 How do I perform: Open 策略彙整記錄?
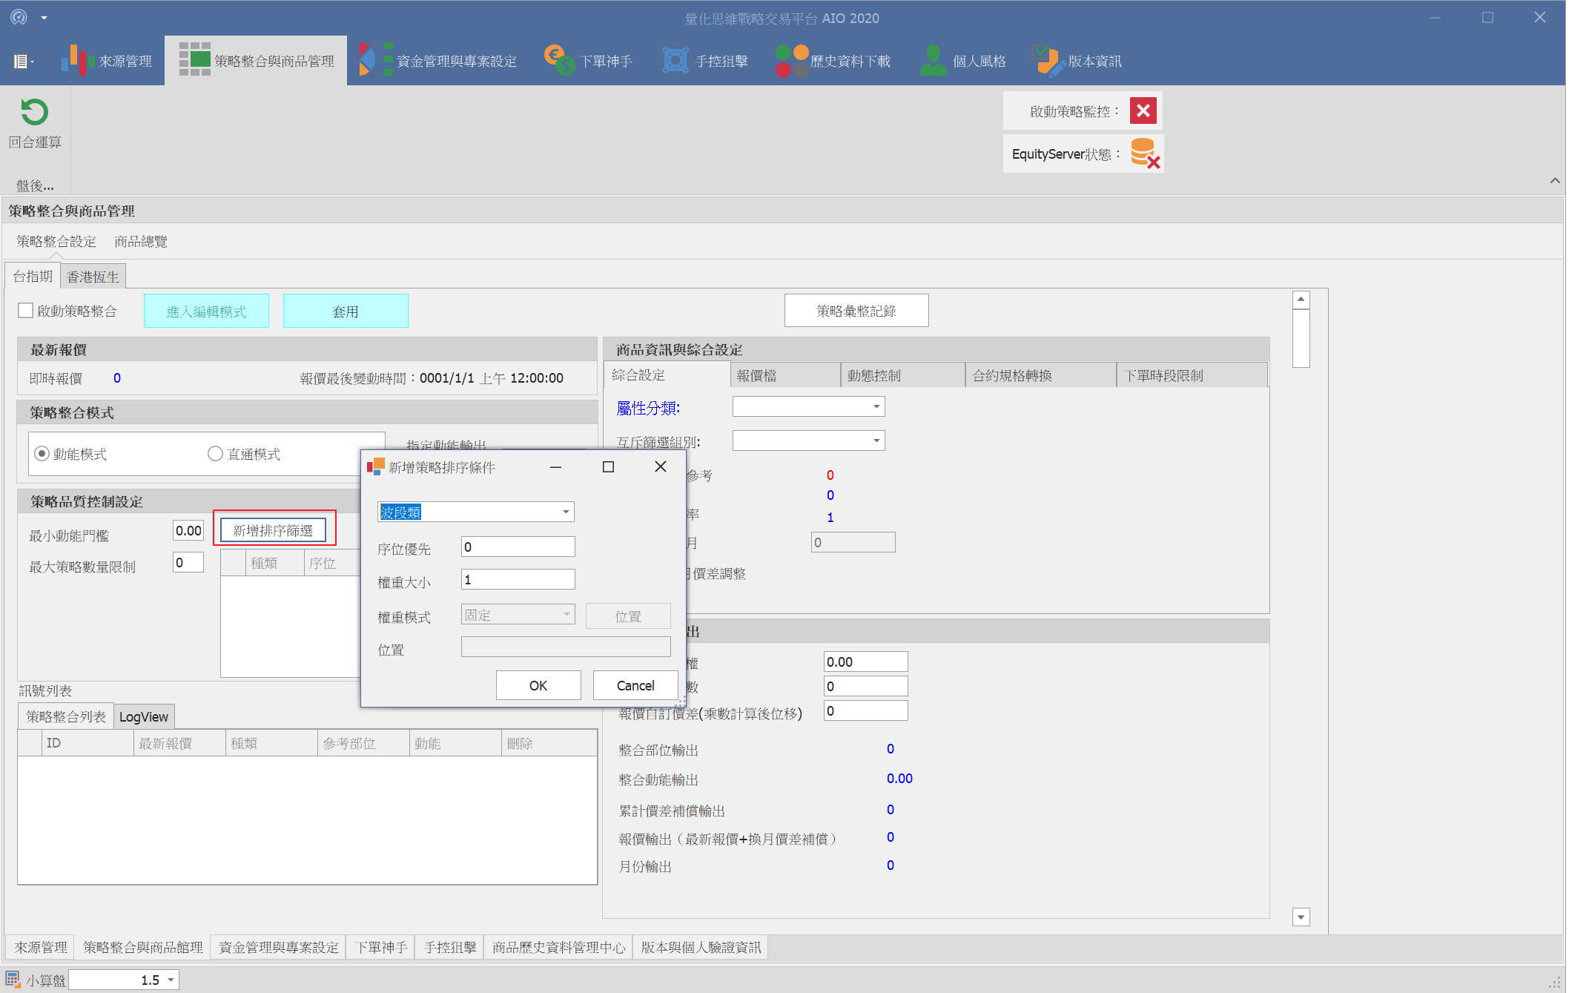point(856,311)
